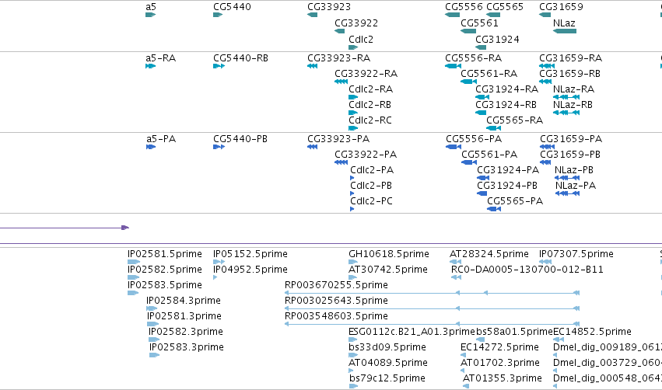Screen dimensions: 662x390
Task: Click the AT01702.3prime label
Action: [x=500, y=363]
